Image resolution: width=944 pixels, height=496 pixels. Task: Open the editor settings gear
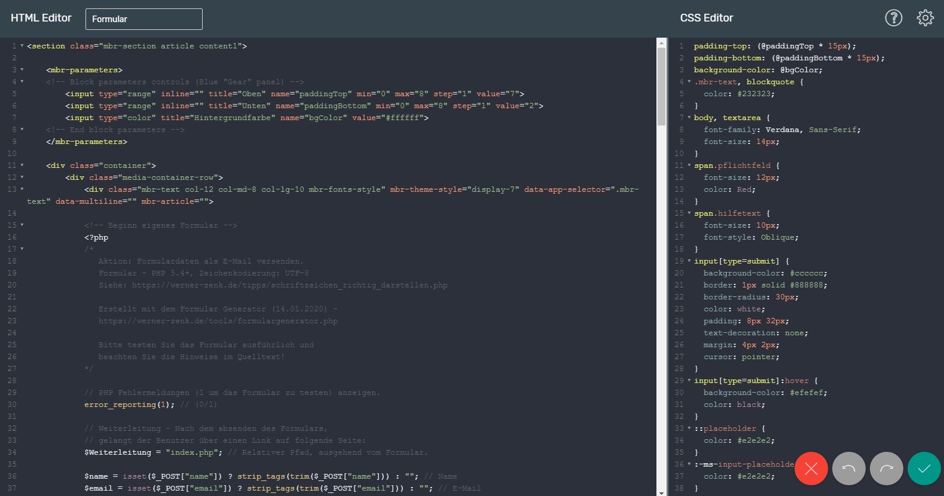tap(925, 18)
